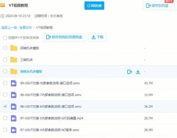The width and height of the screenshot is (177, 138).
Task: Tick the checkbox for 四轴机床模板 folder
Action: [5, 48]
